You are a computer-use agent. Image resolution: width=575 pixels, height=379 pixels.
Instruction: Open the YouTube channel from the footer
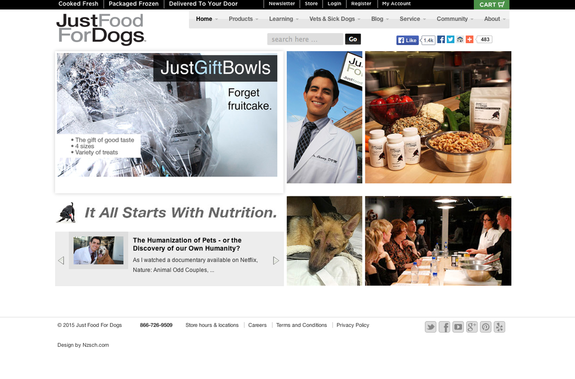(x=458, y=327)
